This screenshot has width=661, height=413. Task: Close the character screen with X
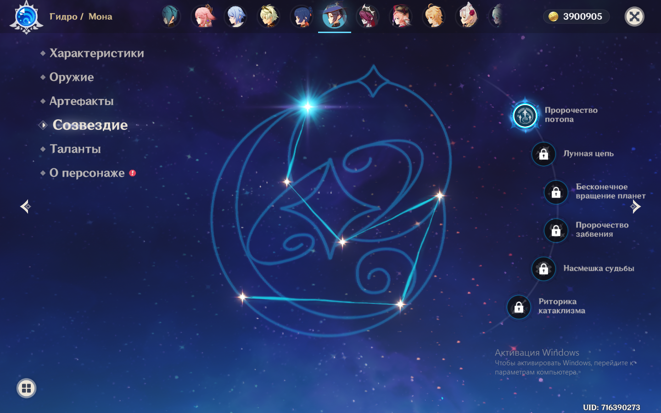coord(634,17)
